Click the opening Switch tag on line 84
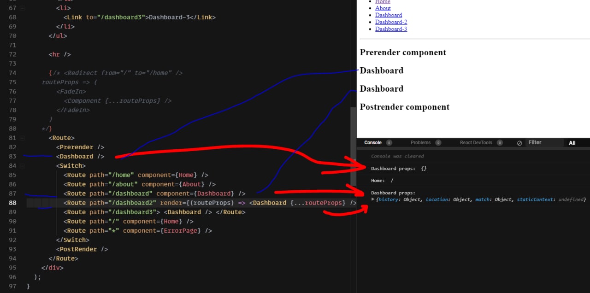Screen dimensions: 590x293 (71, 165)
